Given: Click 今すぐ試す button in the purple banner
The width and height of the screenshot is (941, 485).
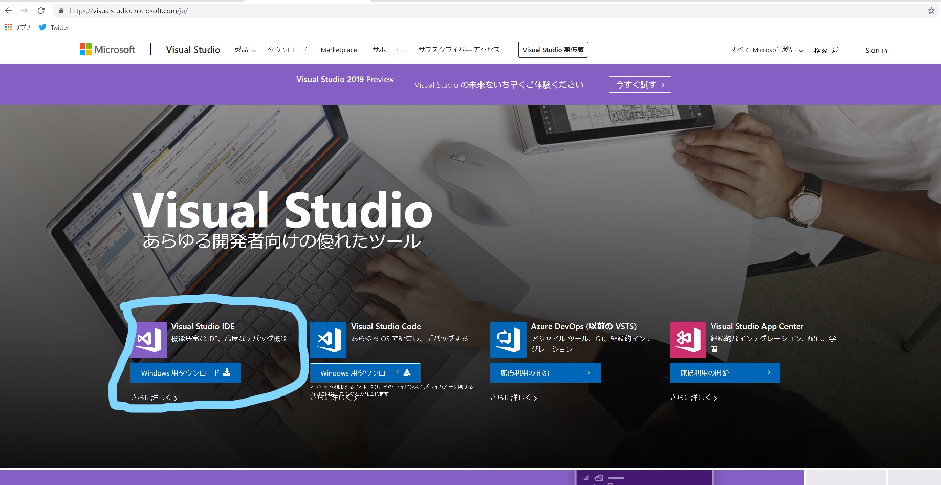Looking at the screenshot, I should tap(640, 84).
